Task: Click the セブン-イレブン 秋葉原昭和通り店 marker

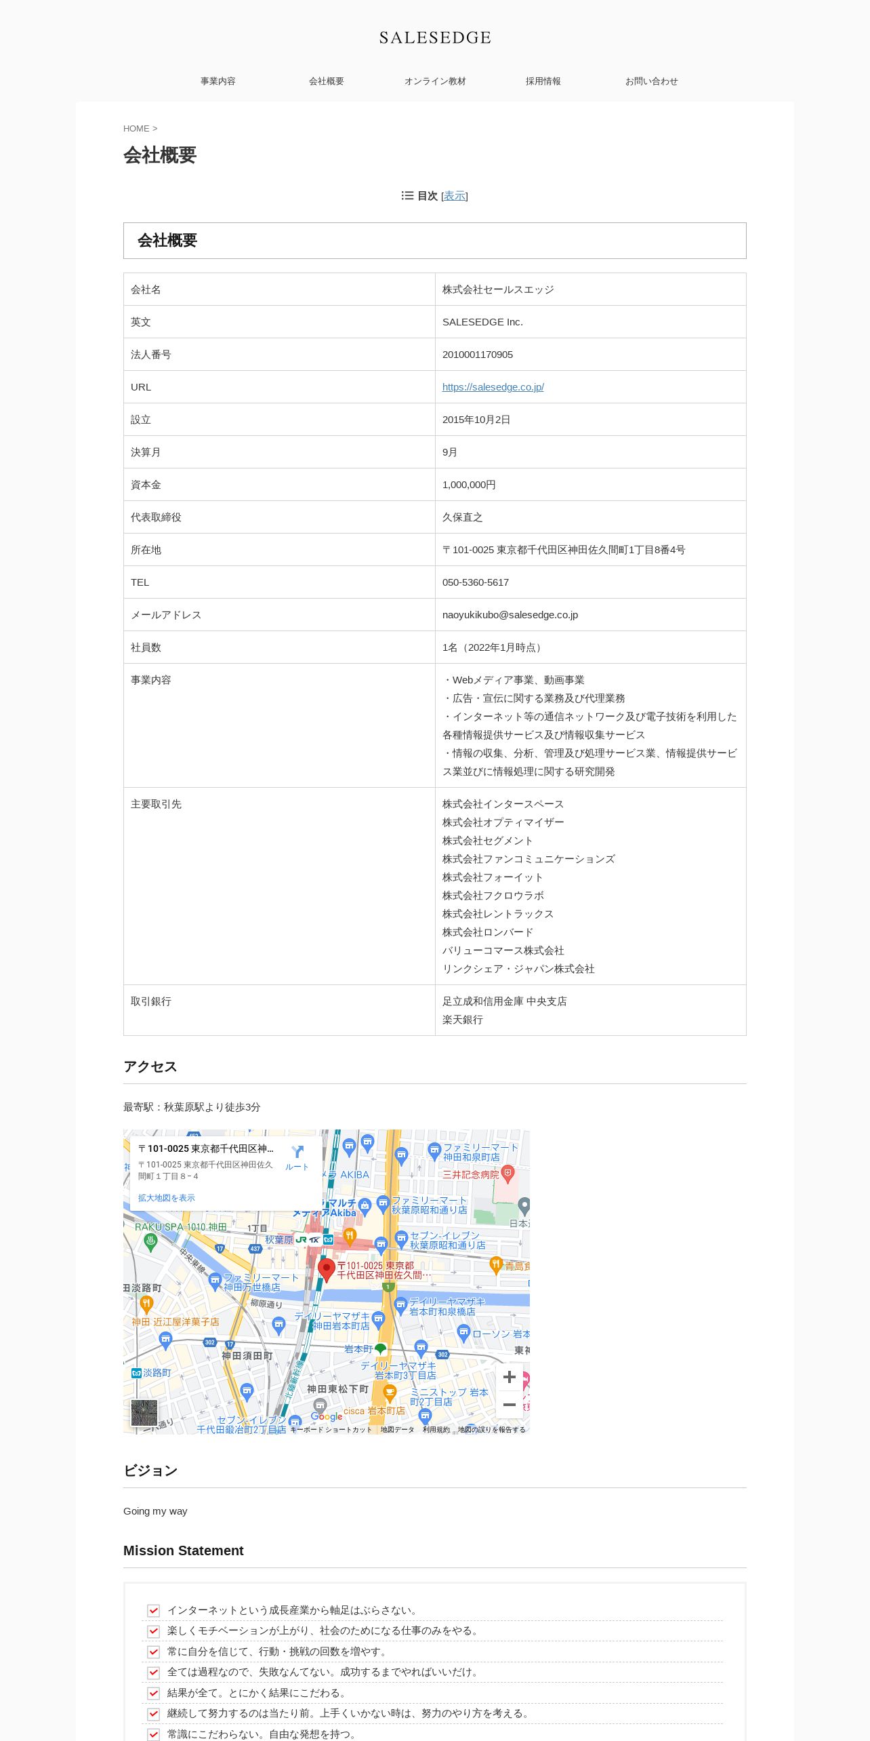Action: tap(401, 1239)
